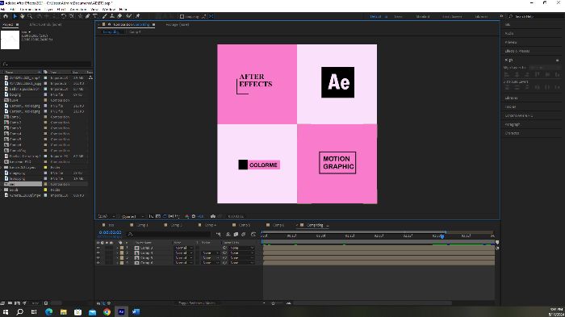
Task: Select the Clone Stamp tool
Action: (x=112, y=16)
